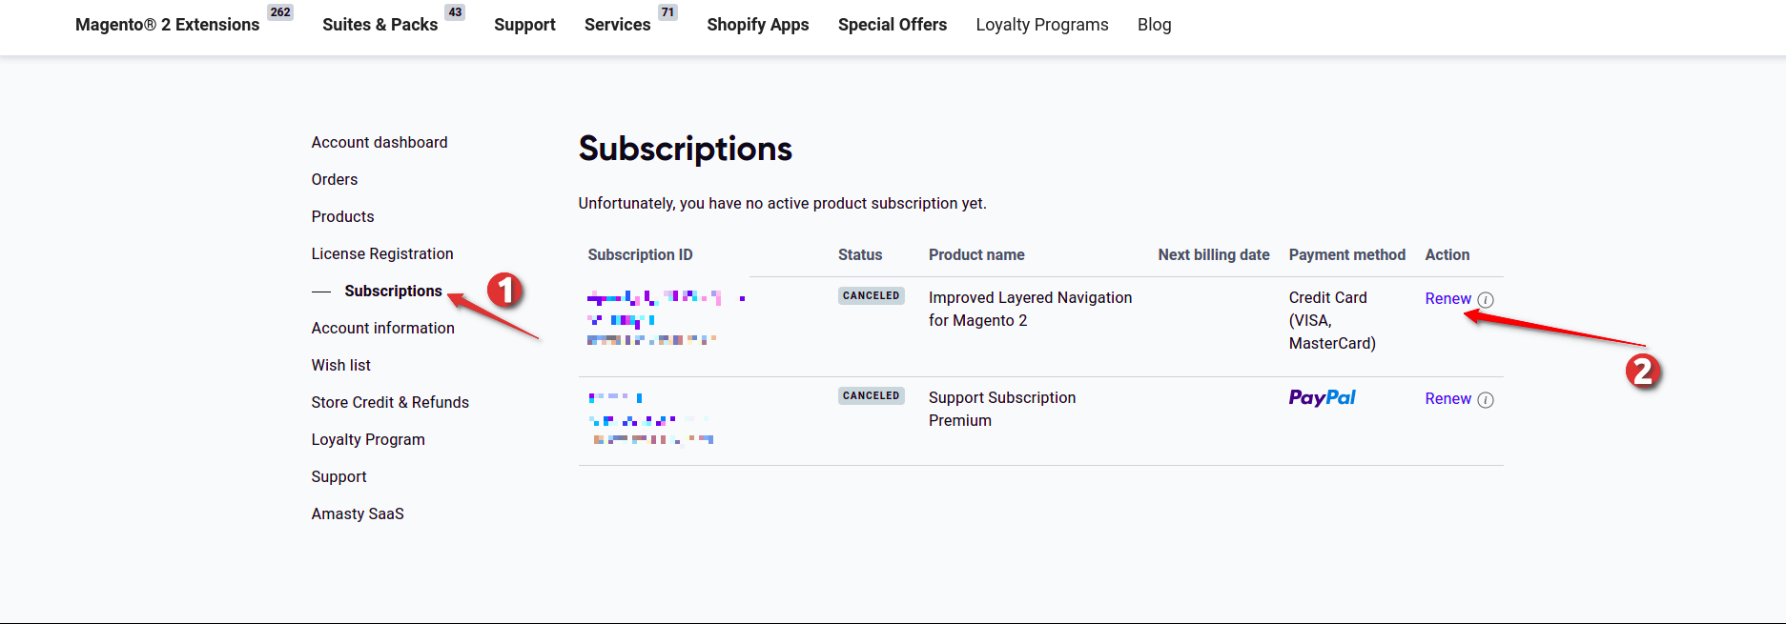Click the Subscription ID column header

click(640, 254)
